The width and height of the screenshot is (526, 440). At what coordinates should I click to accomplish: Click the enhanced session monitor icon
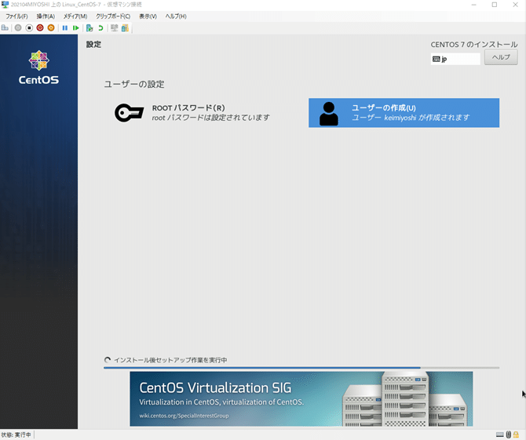115,27
